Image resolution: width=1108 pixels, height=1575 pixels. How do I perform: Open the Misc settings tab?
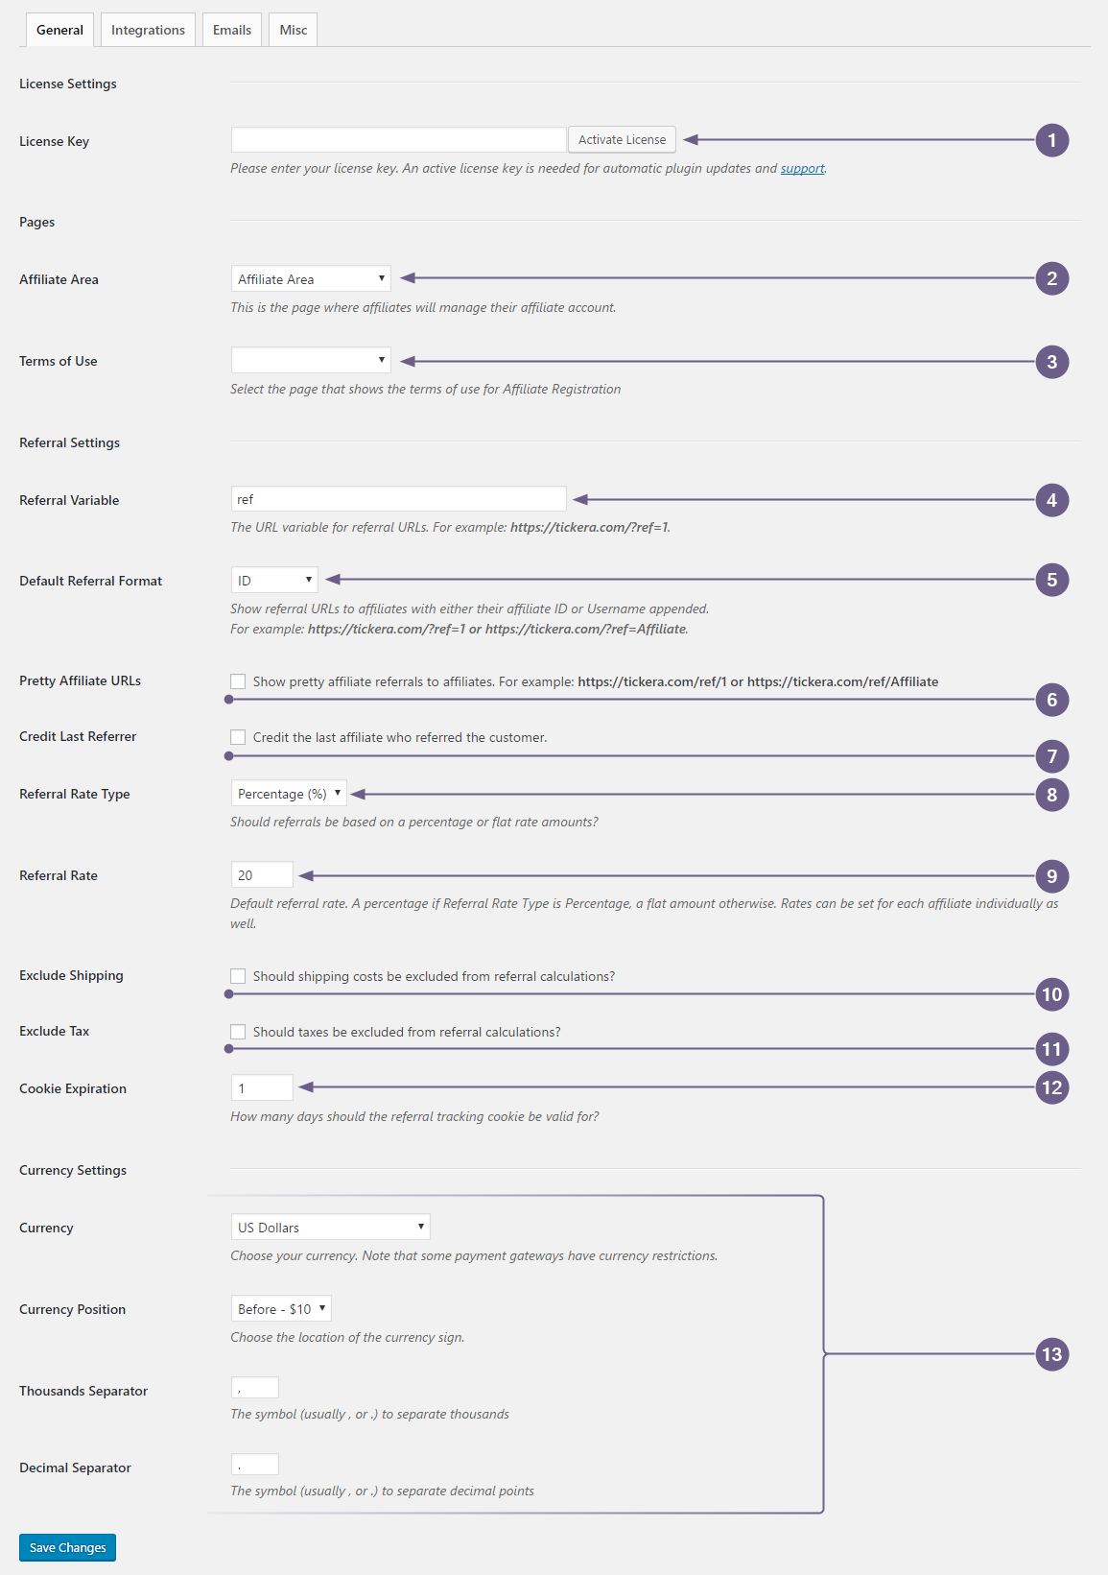293,29
